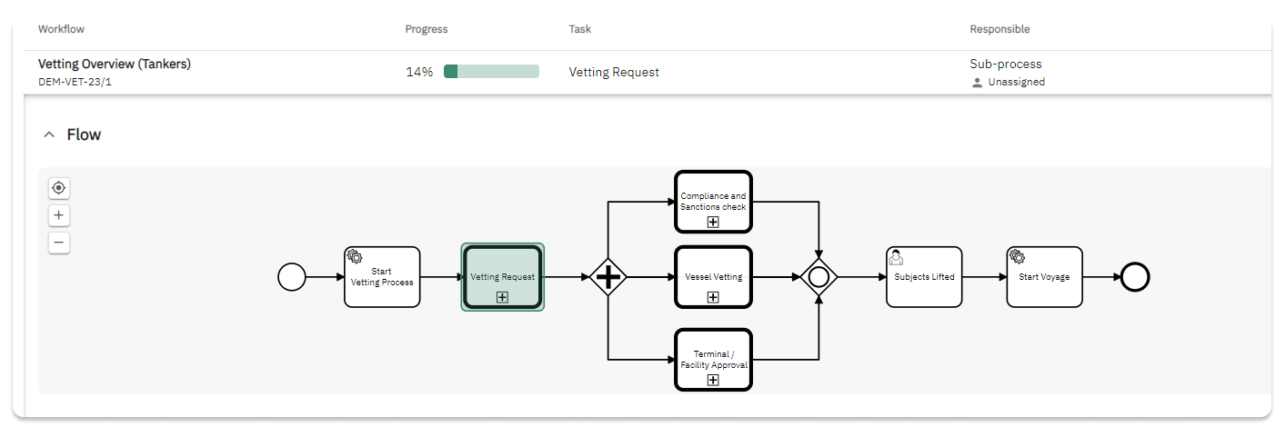Viewport: 1286px width, 437px height.
Task: Click the start event circle
Action: tap(292, 277)
